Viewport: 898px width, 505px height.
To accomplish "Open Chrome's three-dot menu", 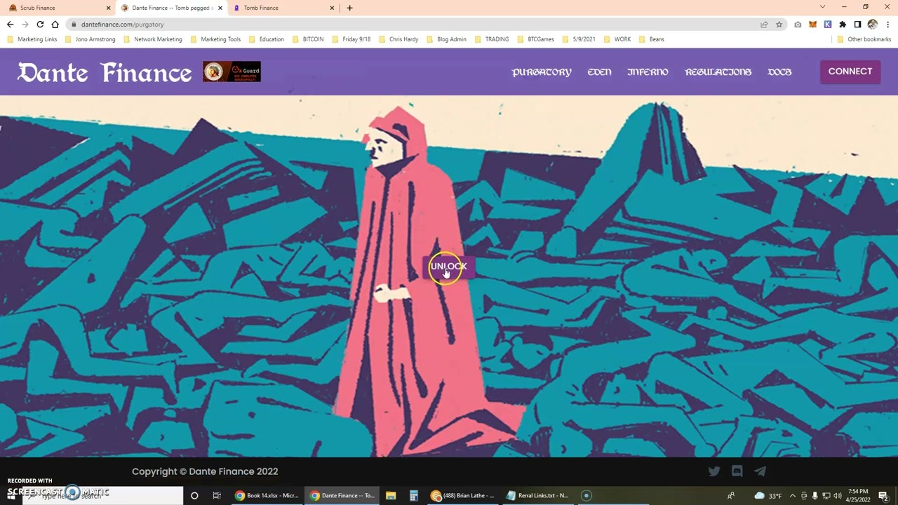I will pyautogui.click(x=888, y=25).
